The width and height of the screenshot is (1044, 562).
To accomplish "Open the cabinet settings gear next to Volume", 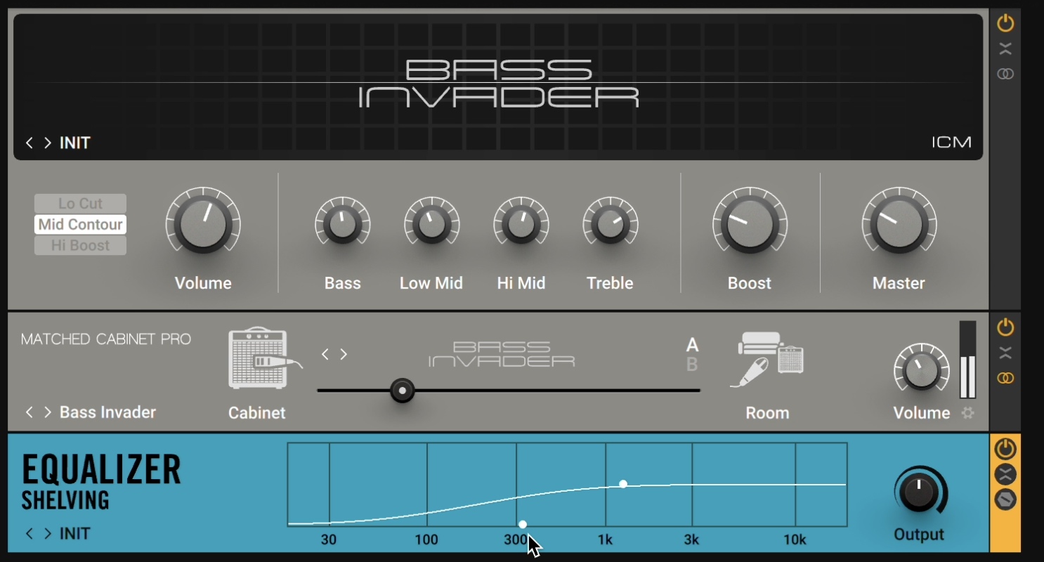I will pyautogui.click(x=967, y=414).
